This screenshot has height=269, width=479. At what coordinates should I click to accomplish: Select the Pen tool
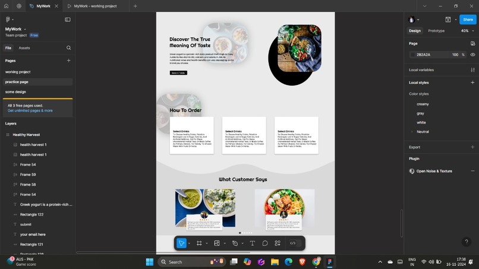[235, 243]
